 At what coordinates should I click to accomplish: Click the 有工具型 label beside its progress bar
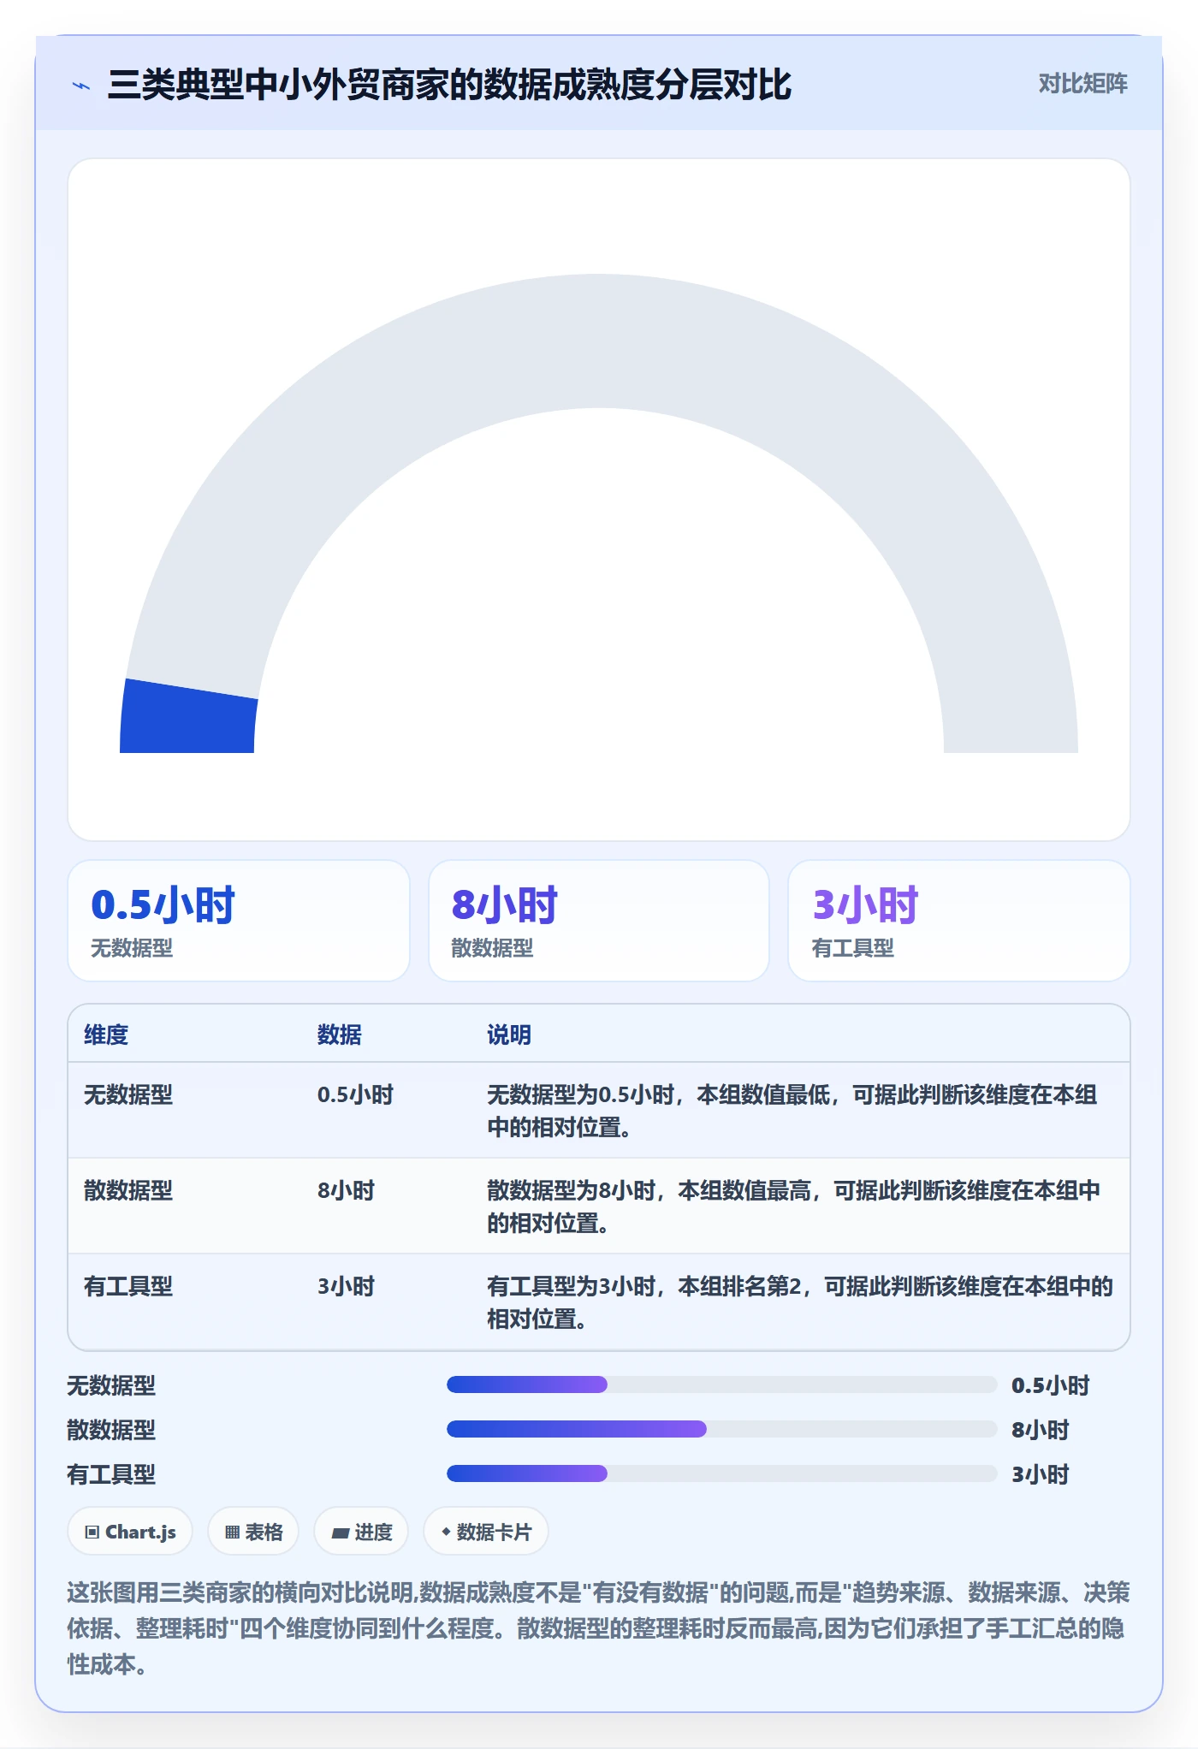(x=111, y=1474)
